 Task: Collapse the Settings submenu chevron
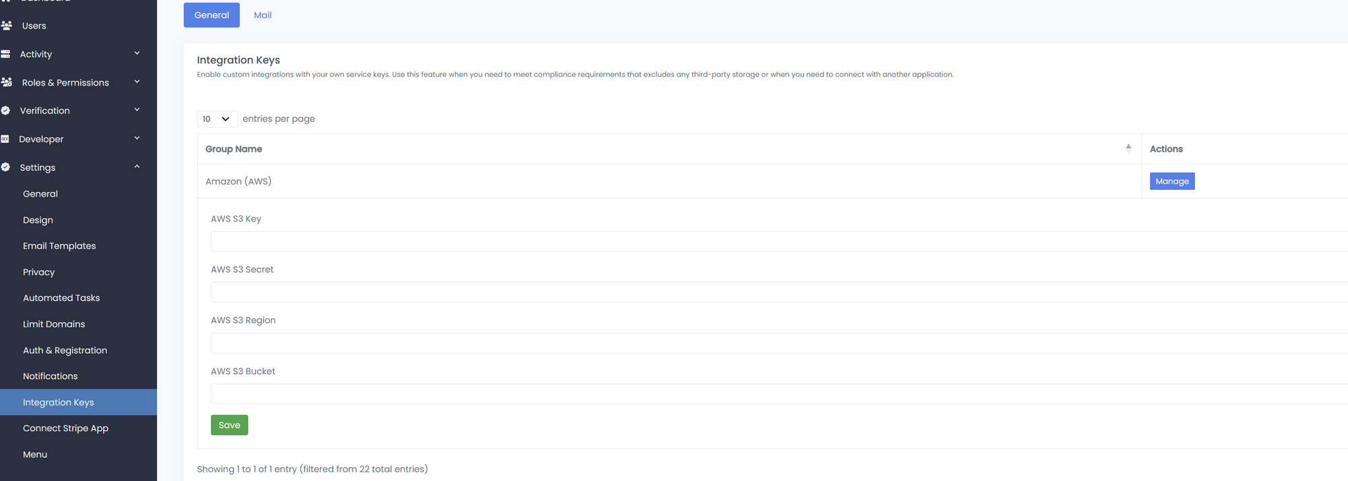click(x=137, y=166)
